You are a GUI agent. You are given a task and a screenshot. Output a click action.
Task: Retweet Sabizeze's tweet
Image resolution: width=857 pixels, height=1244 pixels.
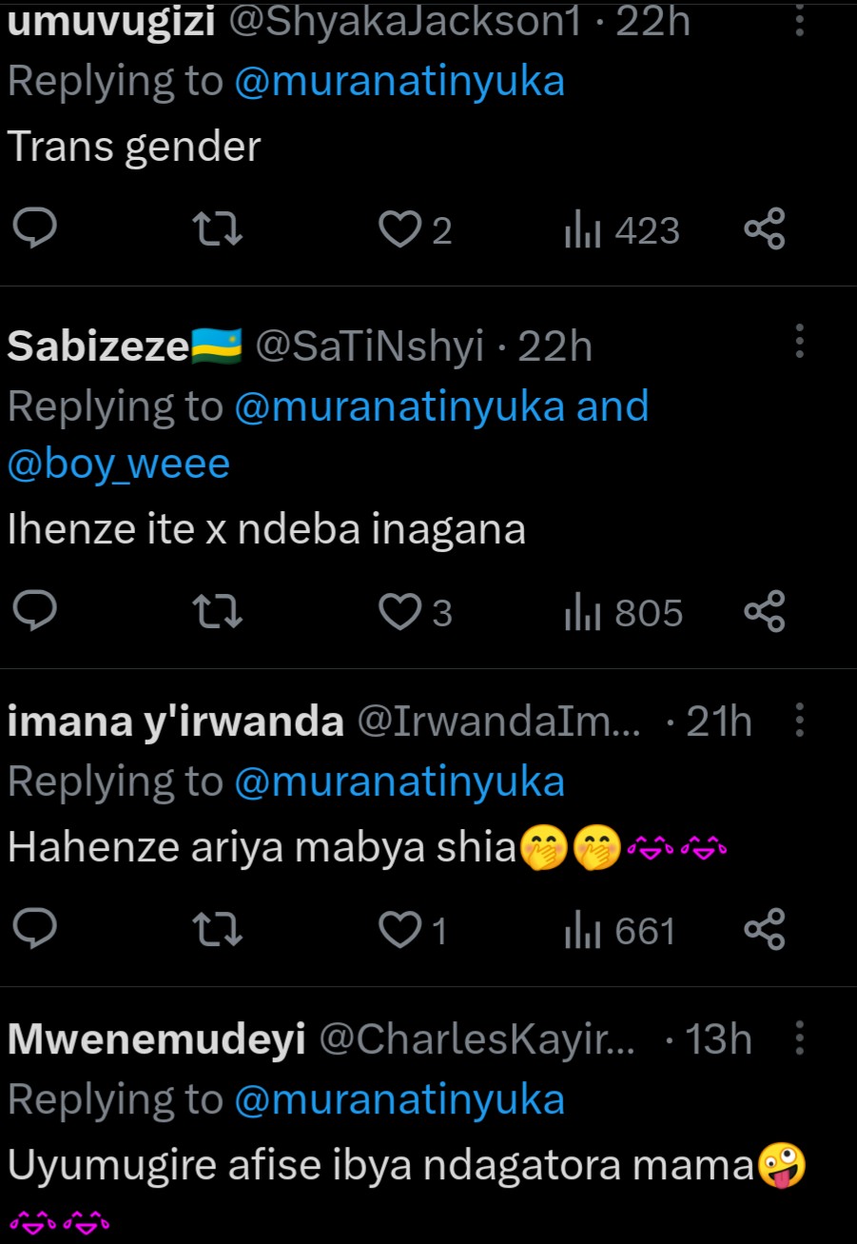coord(218,612)
